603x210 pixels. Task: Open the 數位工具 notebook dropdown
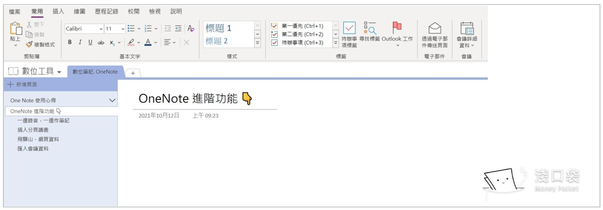point(59,72)
